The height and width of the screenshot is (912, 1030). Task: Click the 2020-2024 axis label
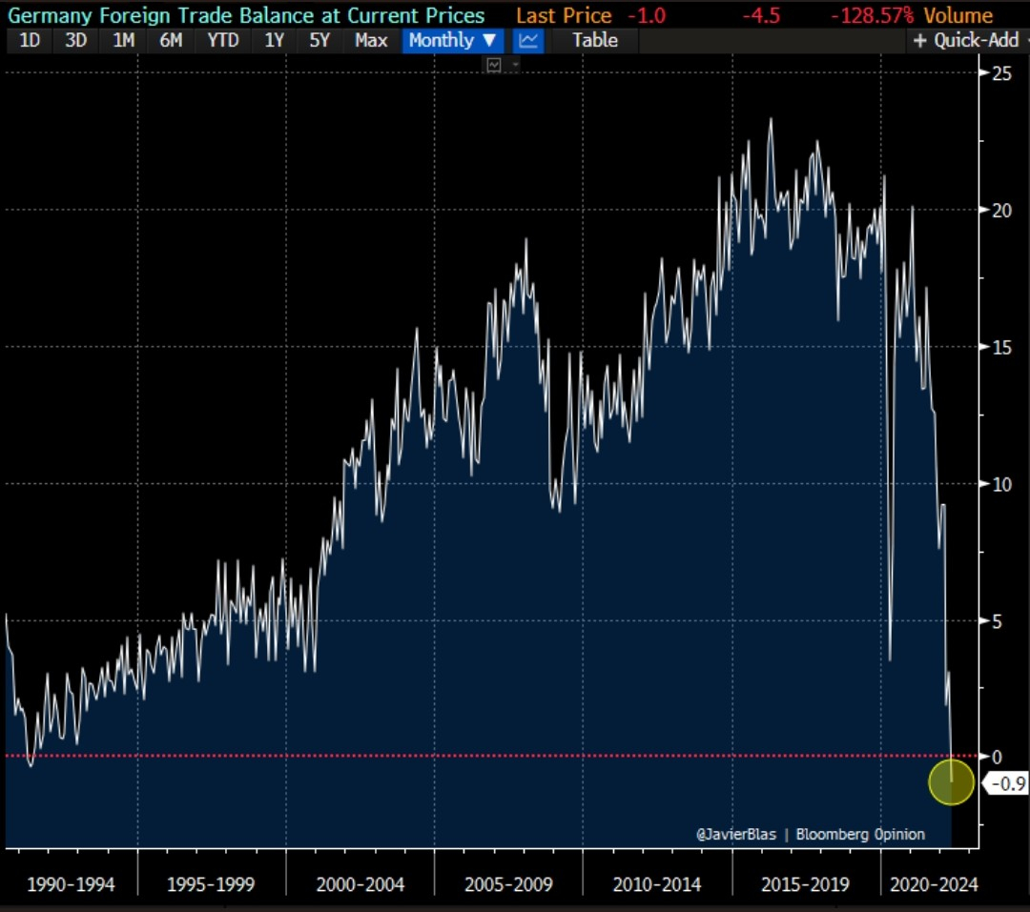(x=934, y=884)
